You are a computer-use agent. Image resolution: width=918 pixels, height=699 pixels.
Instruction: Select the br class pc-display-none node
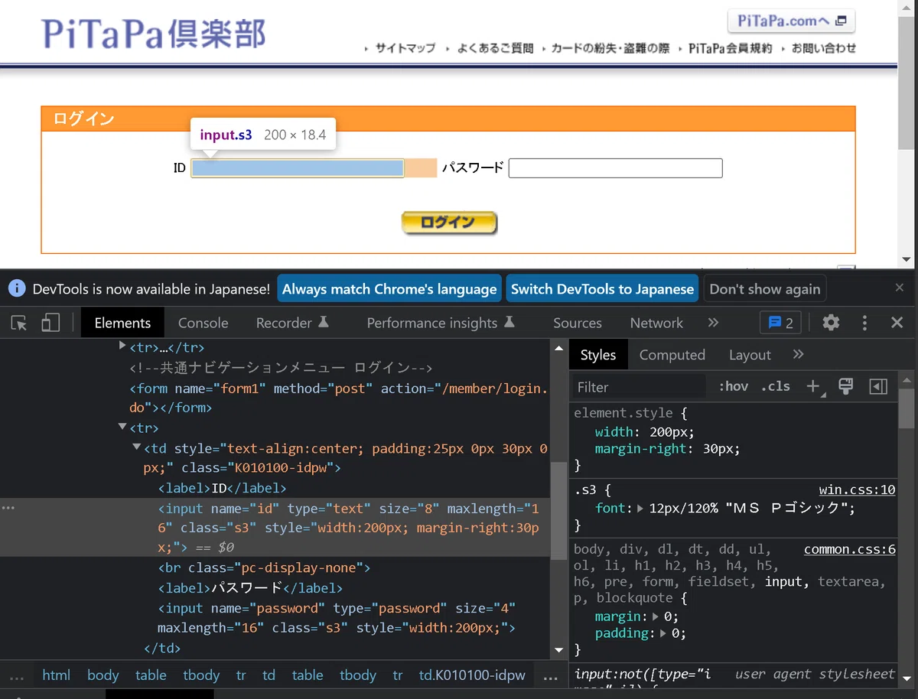tap(264, 567)
